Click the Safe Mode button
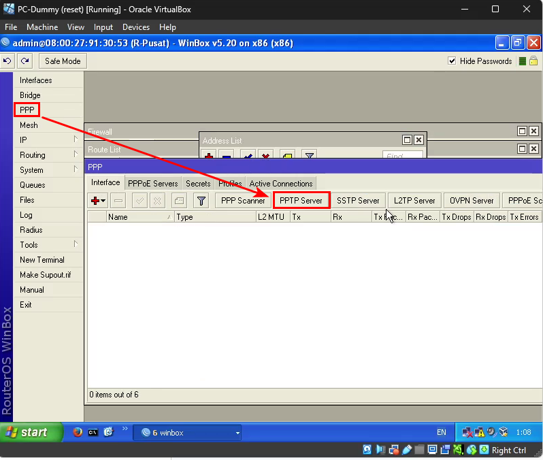 (63, 61)
